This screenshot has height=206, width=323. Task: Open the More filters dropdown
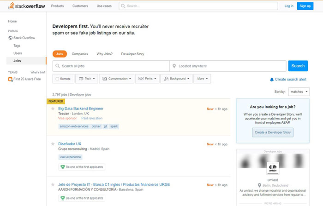(x=202, y=79)
